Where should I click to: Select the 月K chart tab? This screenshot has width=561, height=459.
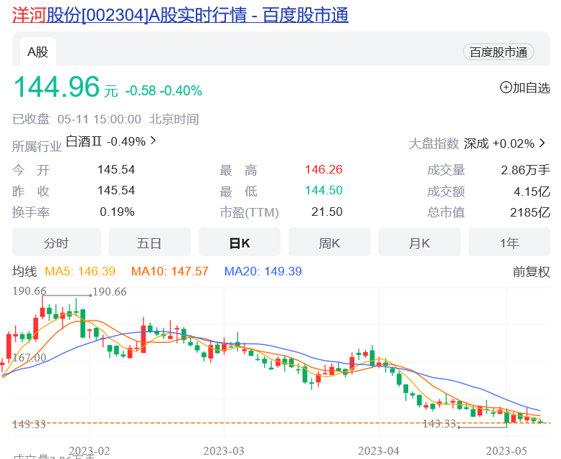[419, 242]
